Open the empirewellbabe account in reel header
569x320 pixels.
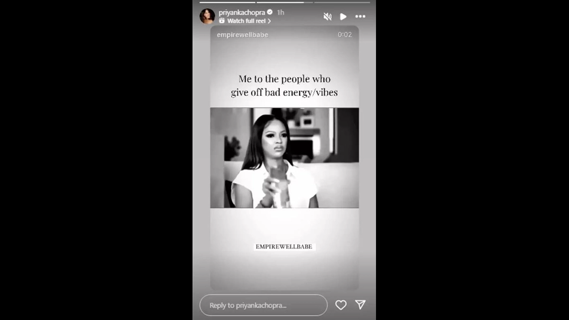242,35
